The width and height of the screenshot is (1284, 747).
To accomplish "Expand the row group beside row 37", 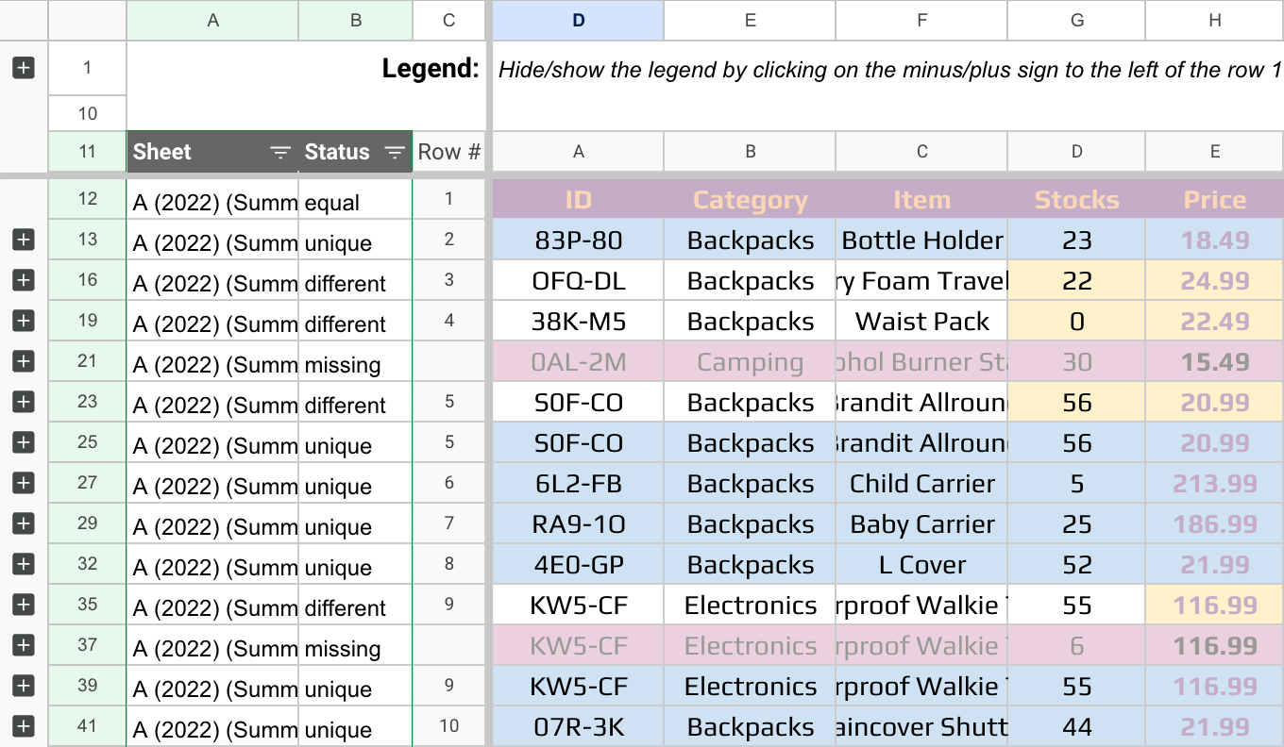I will [23, 645].
